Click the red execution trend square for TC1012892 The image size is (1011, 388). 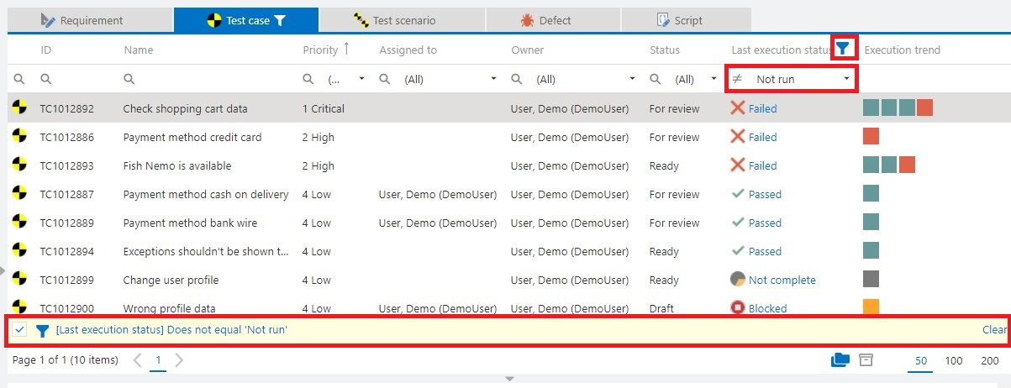pos(924,107)
